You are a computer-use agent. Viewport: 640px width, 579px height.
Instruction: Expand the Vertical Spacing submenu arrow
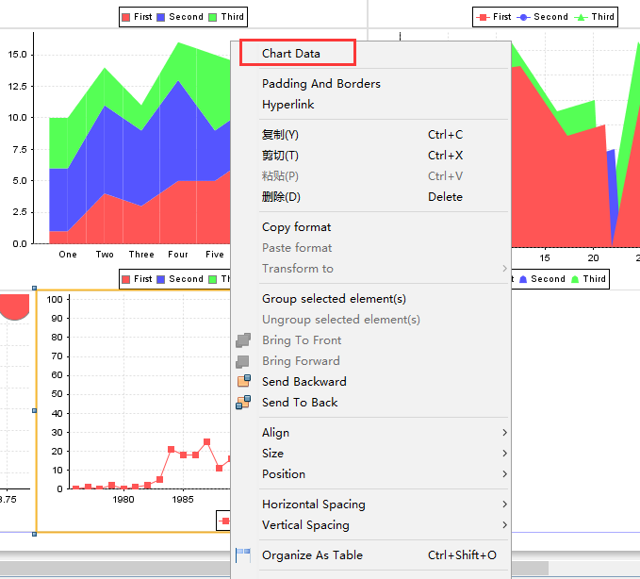(x=504, y=525)
